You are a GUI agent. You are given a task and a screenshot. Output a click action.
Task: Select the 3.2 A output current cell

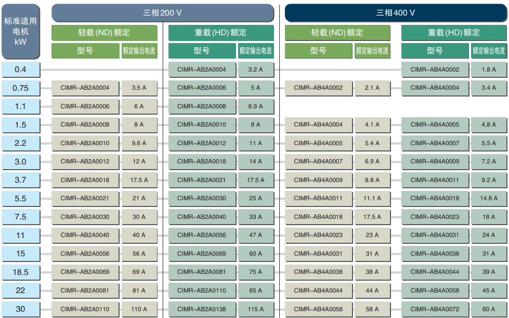coord(256,70)
